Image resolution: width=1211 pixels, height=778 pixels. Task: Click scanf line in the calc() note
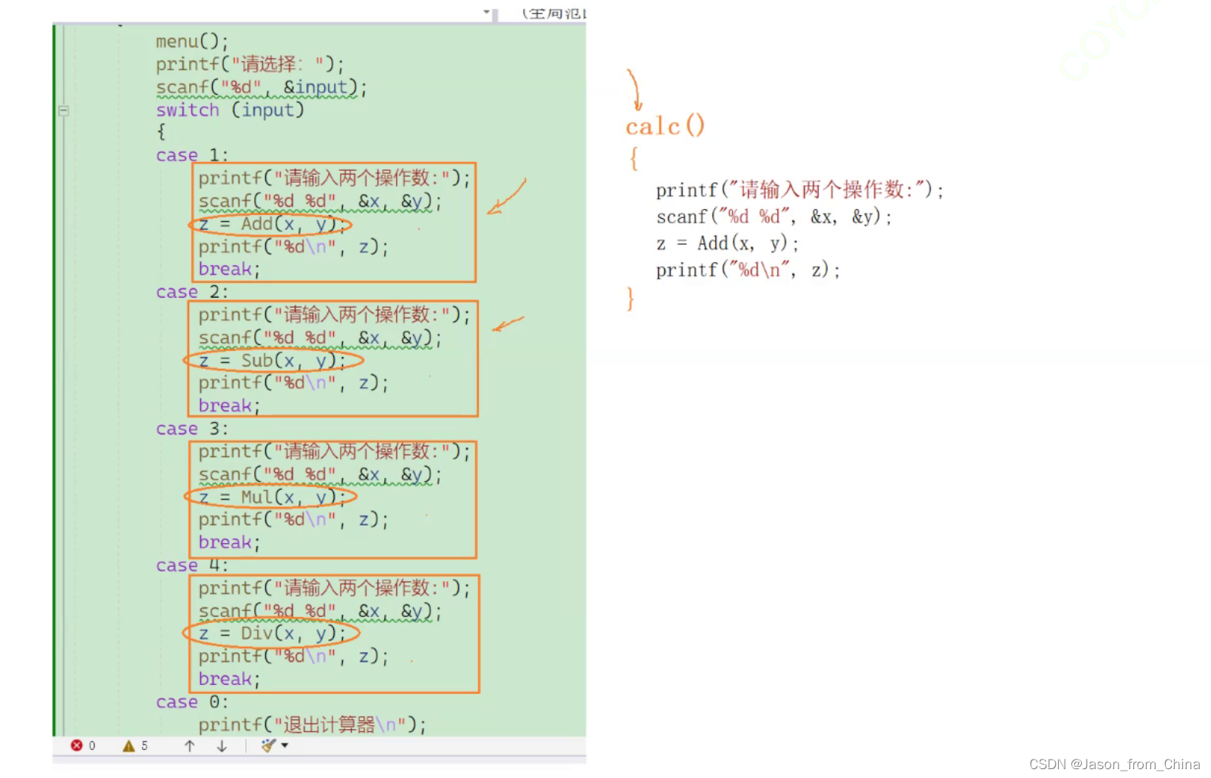click(774, 217)
